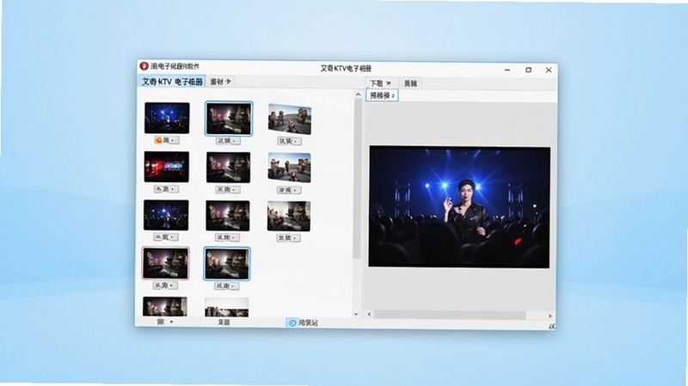Viewport: 688px width, 386px height.
Task: Click the resize grip in window's bottom-right corner
Action: tap(551, 326)
